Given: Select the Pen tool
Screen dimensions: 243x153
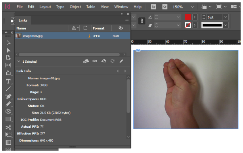Looking at the screenshot, I should (8, 96).
